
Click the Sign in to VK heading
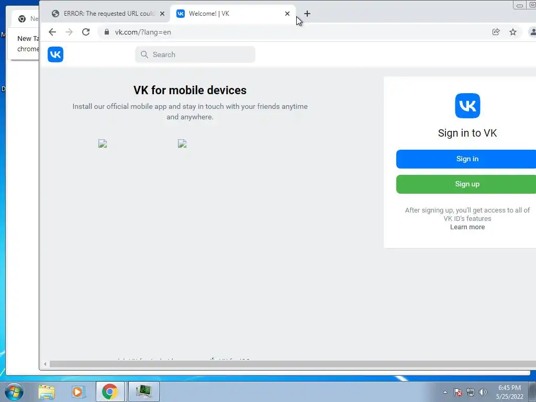point(467,133)
